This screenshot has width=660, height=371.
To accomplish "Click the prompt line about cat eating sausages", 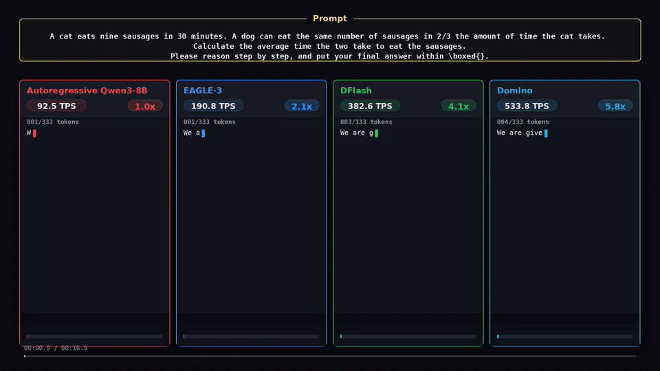I will coord(327,36).
